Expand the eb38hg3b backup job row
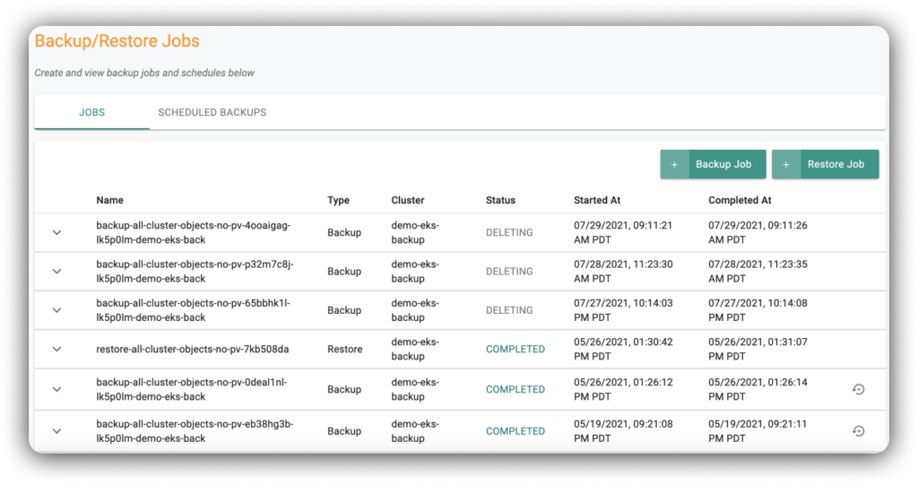 point(56,431)
